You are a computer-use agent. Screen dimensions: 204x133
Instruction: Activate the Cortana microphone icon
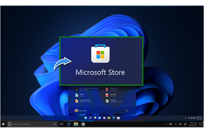(x=55, y=124)
